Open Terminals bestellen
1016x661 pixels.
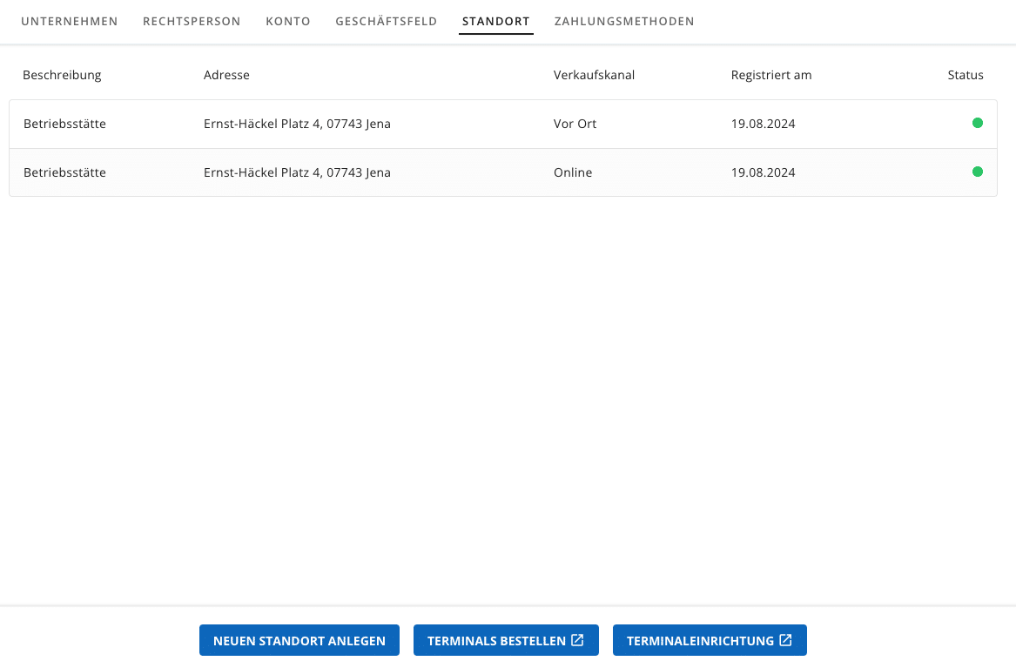[506, 639]
